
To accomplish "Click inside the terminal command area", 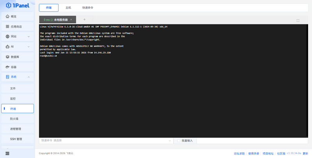I will pyautogui.click(x=172, y=93).
